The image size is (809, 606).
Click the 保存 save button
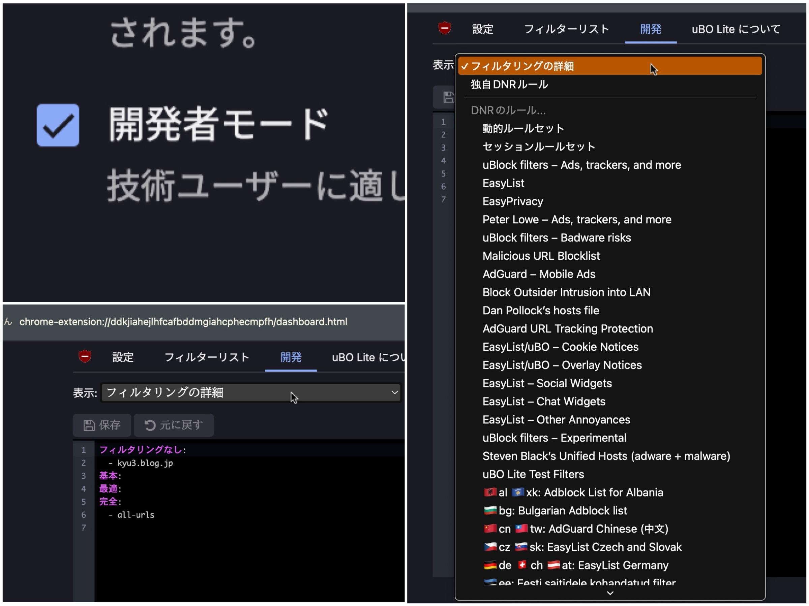(102, 425)
